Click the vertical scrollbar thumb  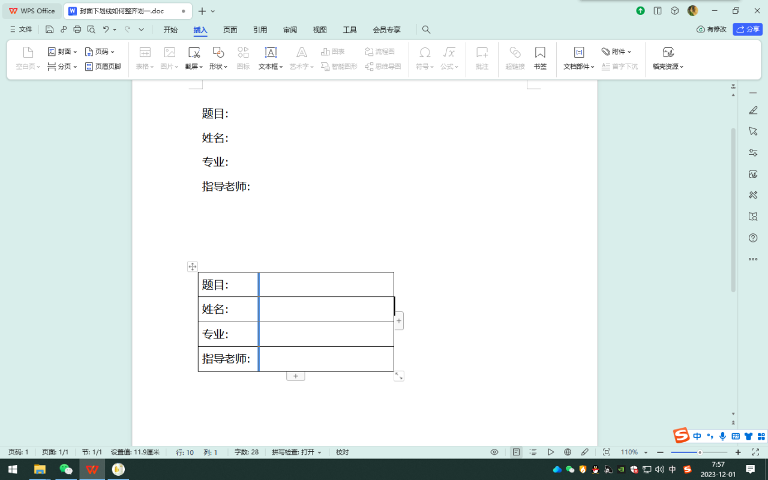733,209
